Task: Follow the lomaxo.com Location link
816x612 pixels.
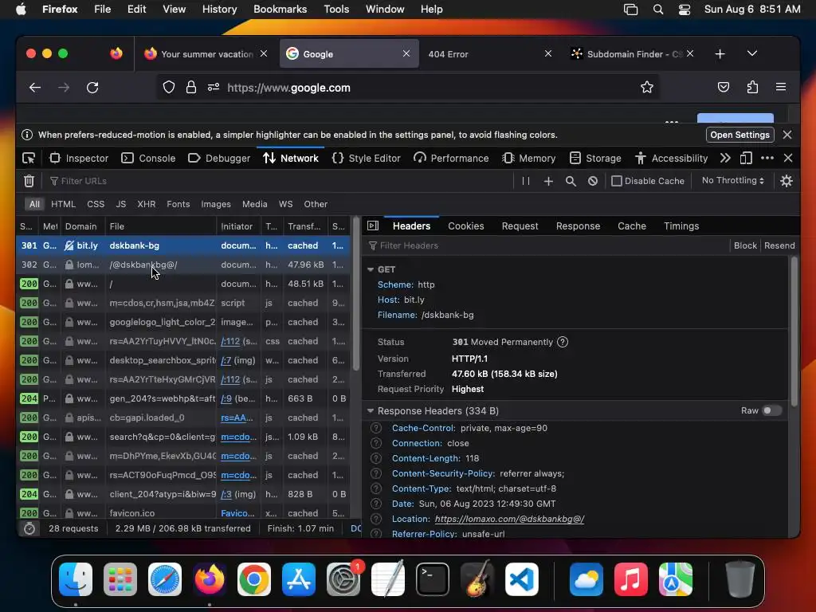Action: [x=509, y=519]
